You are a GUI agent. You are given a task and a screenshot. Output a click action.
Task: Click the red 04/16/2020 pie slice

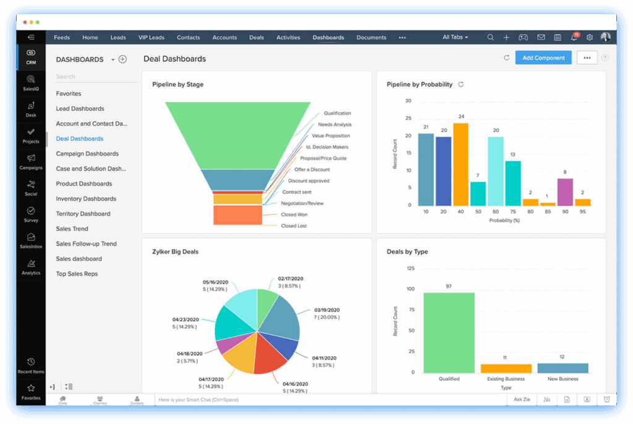(x=269, y=355)
